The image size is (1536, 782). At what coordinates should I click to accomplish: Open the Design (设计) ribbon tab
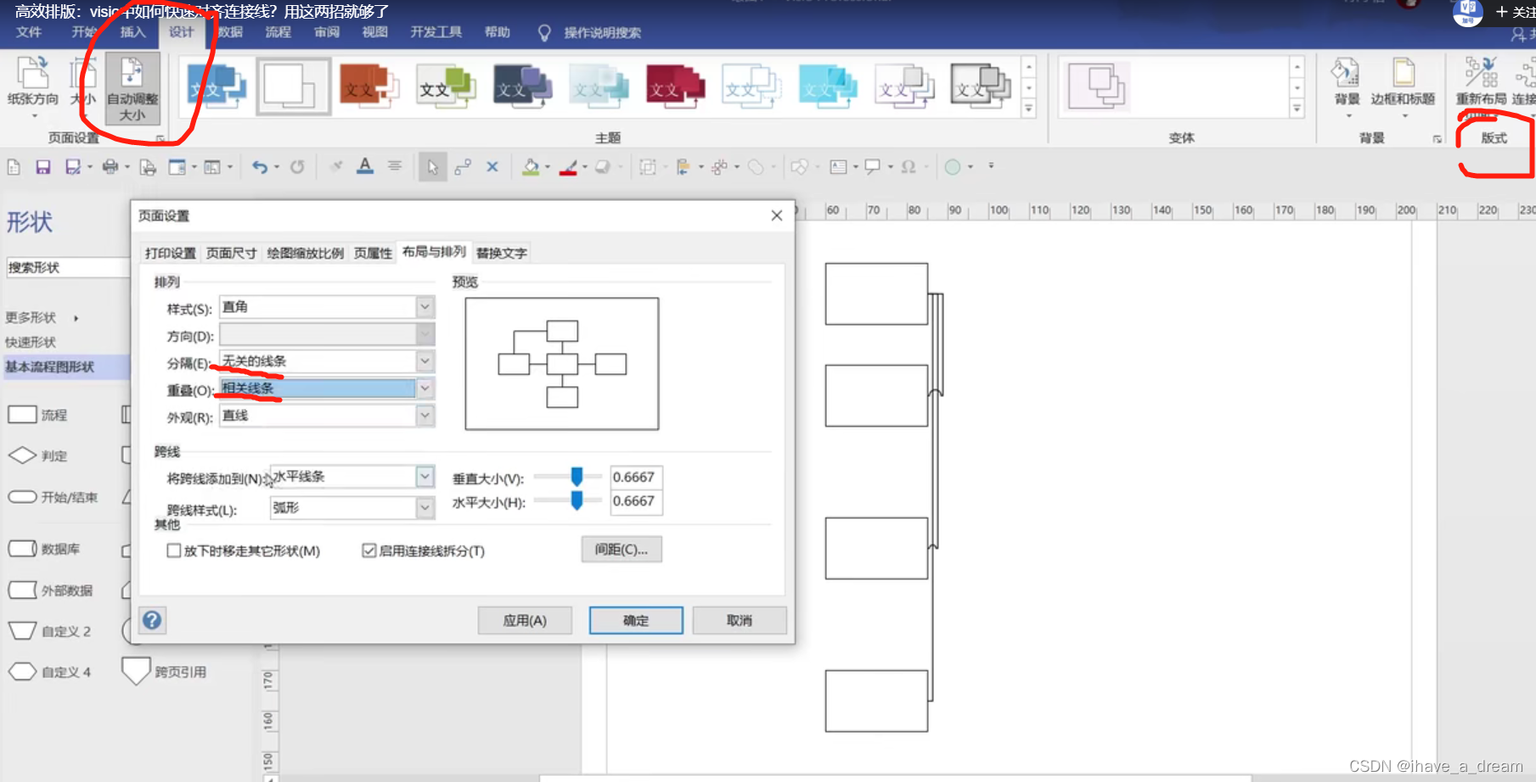[182, 32]
